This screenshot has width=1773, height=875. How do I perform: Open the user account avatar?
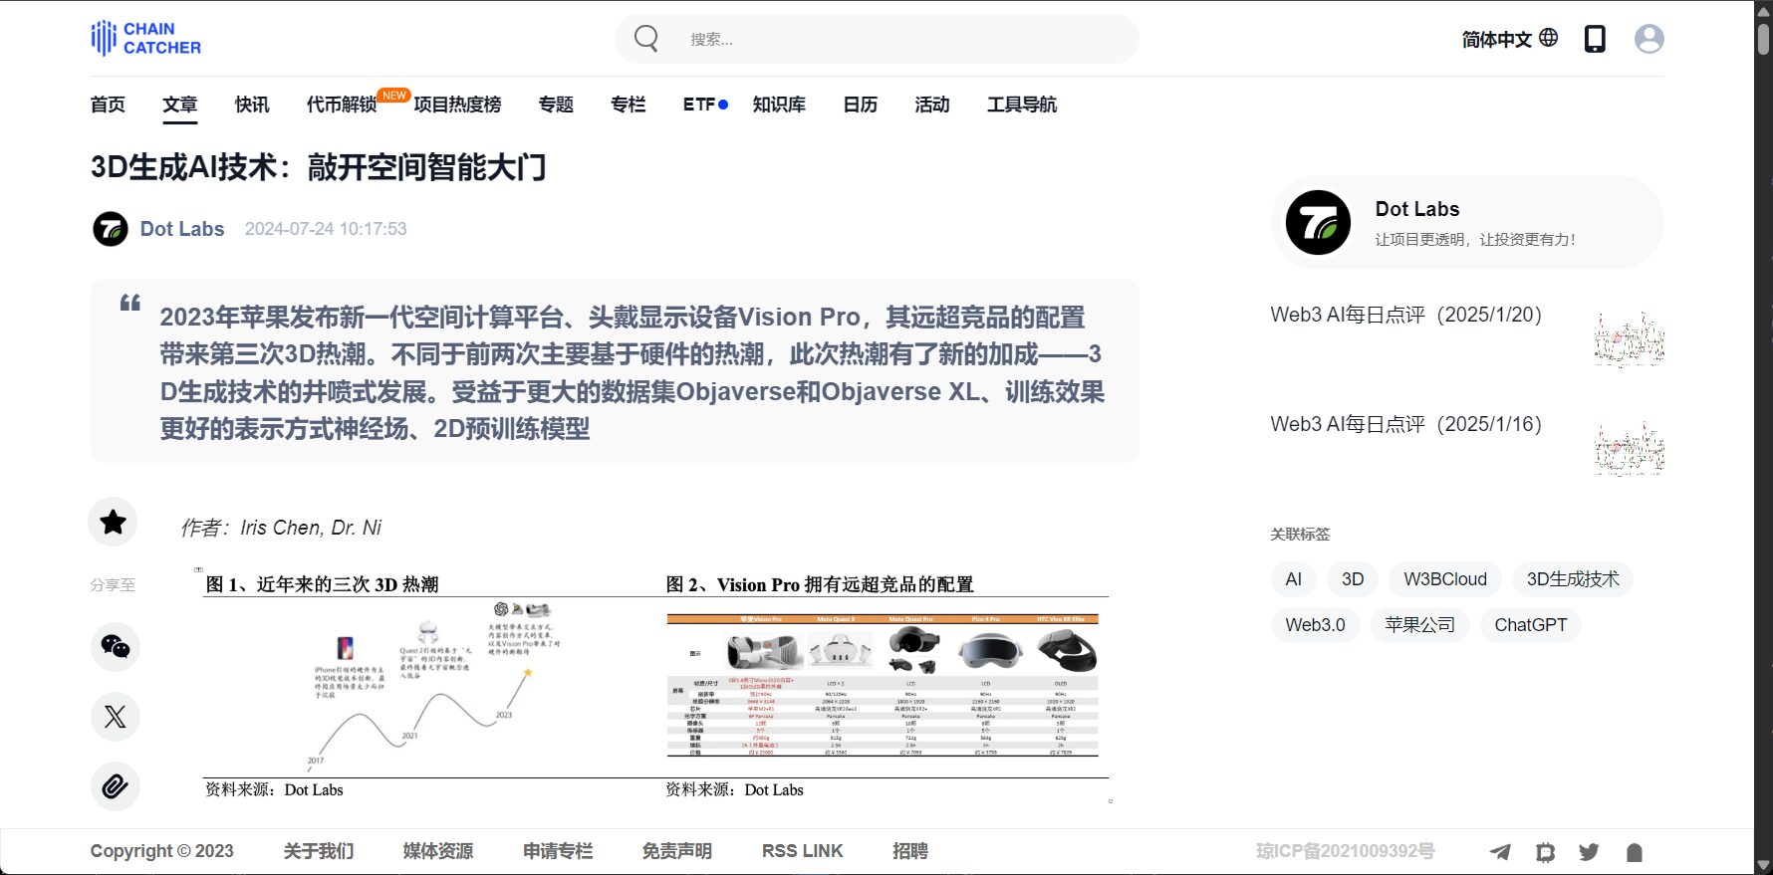coord(1649,39)
